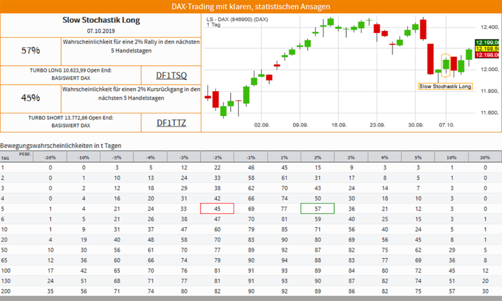Click the red price tag on chart axis
Screen dimensions: 502x301
(487, 55)
